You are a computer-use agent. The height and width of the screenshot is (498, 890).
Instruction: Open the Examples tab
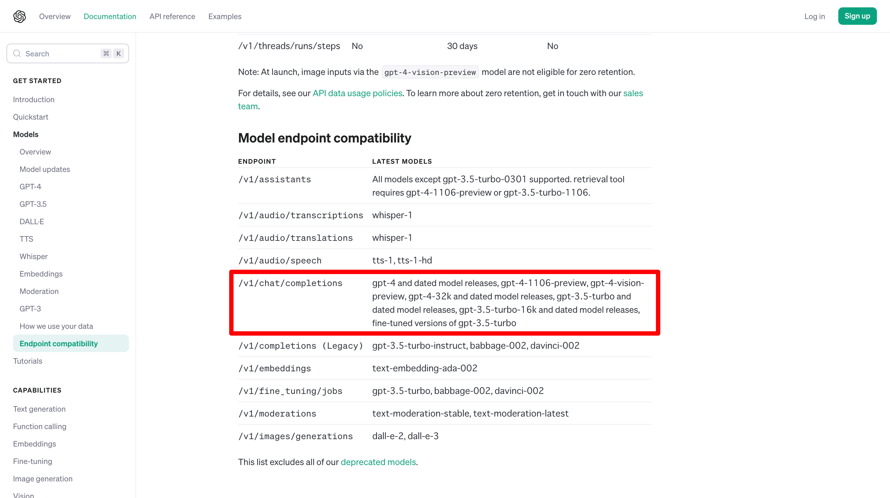225,16
